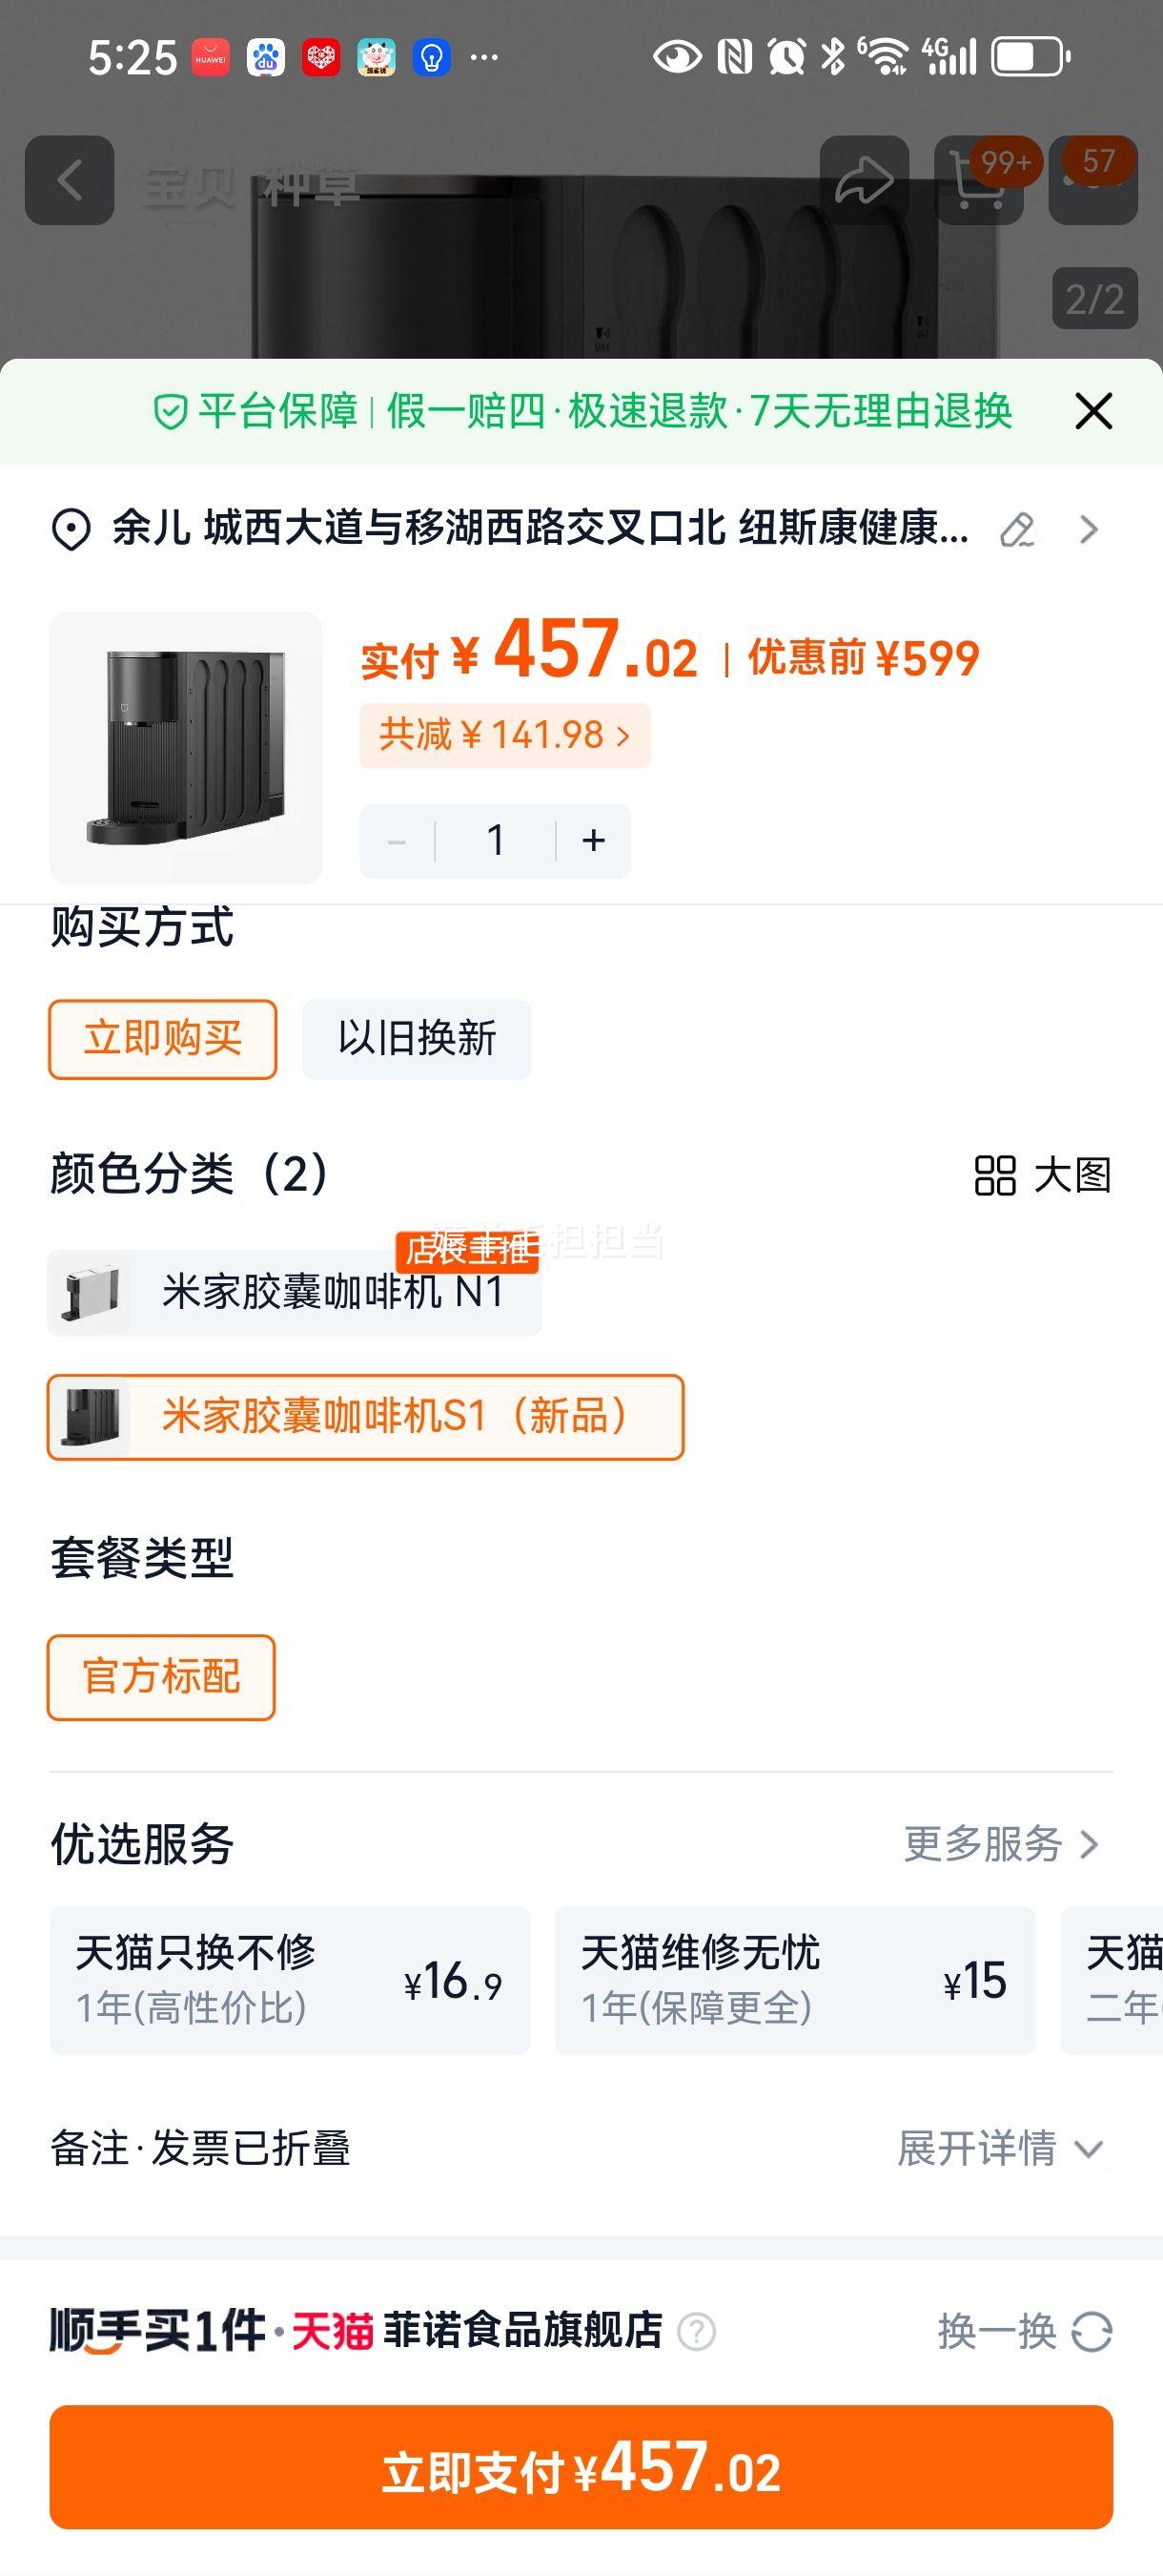Choose 米家胶囊咖啡机 N1 variant
The height and width of the screenshot is (2576, 1163).
tap(294, 1292)
